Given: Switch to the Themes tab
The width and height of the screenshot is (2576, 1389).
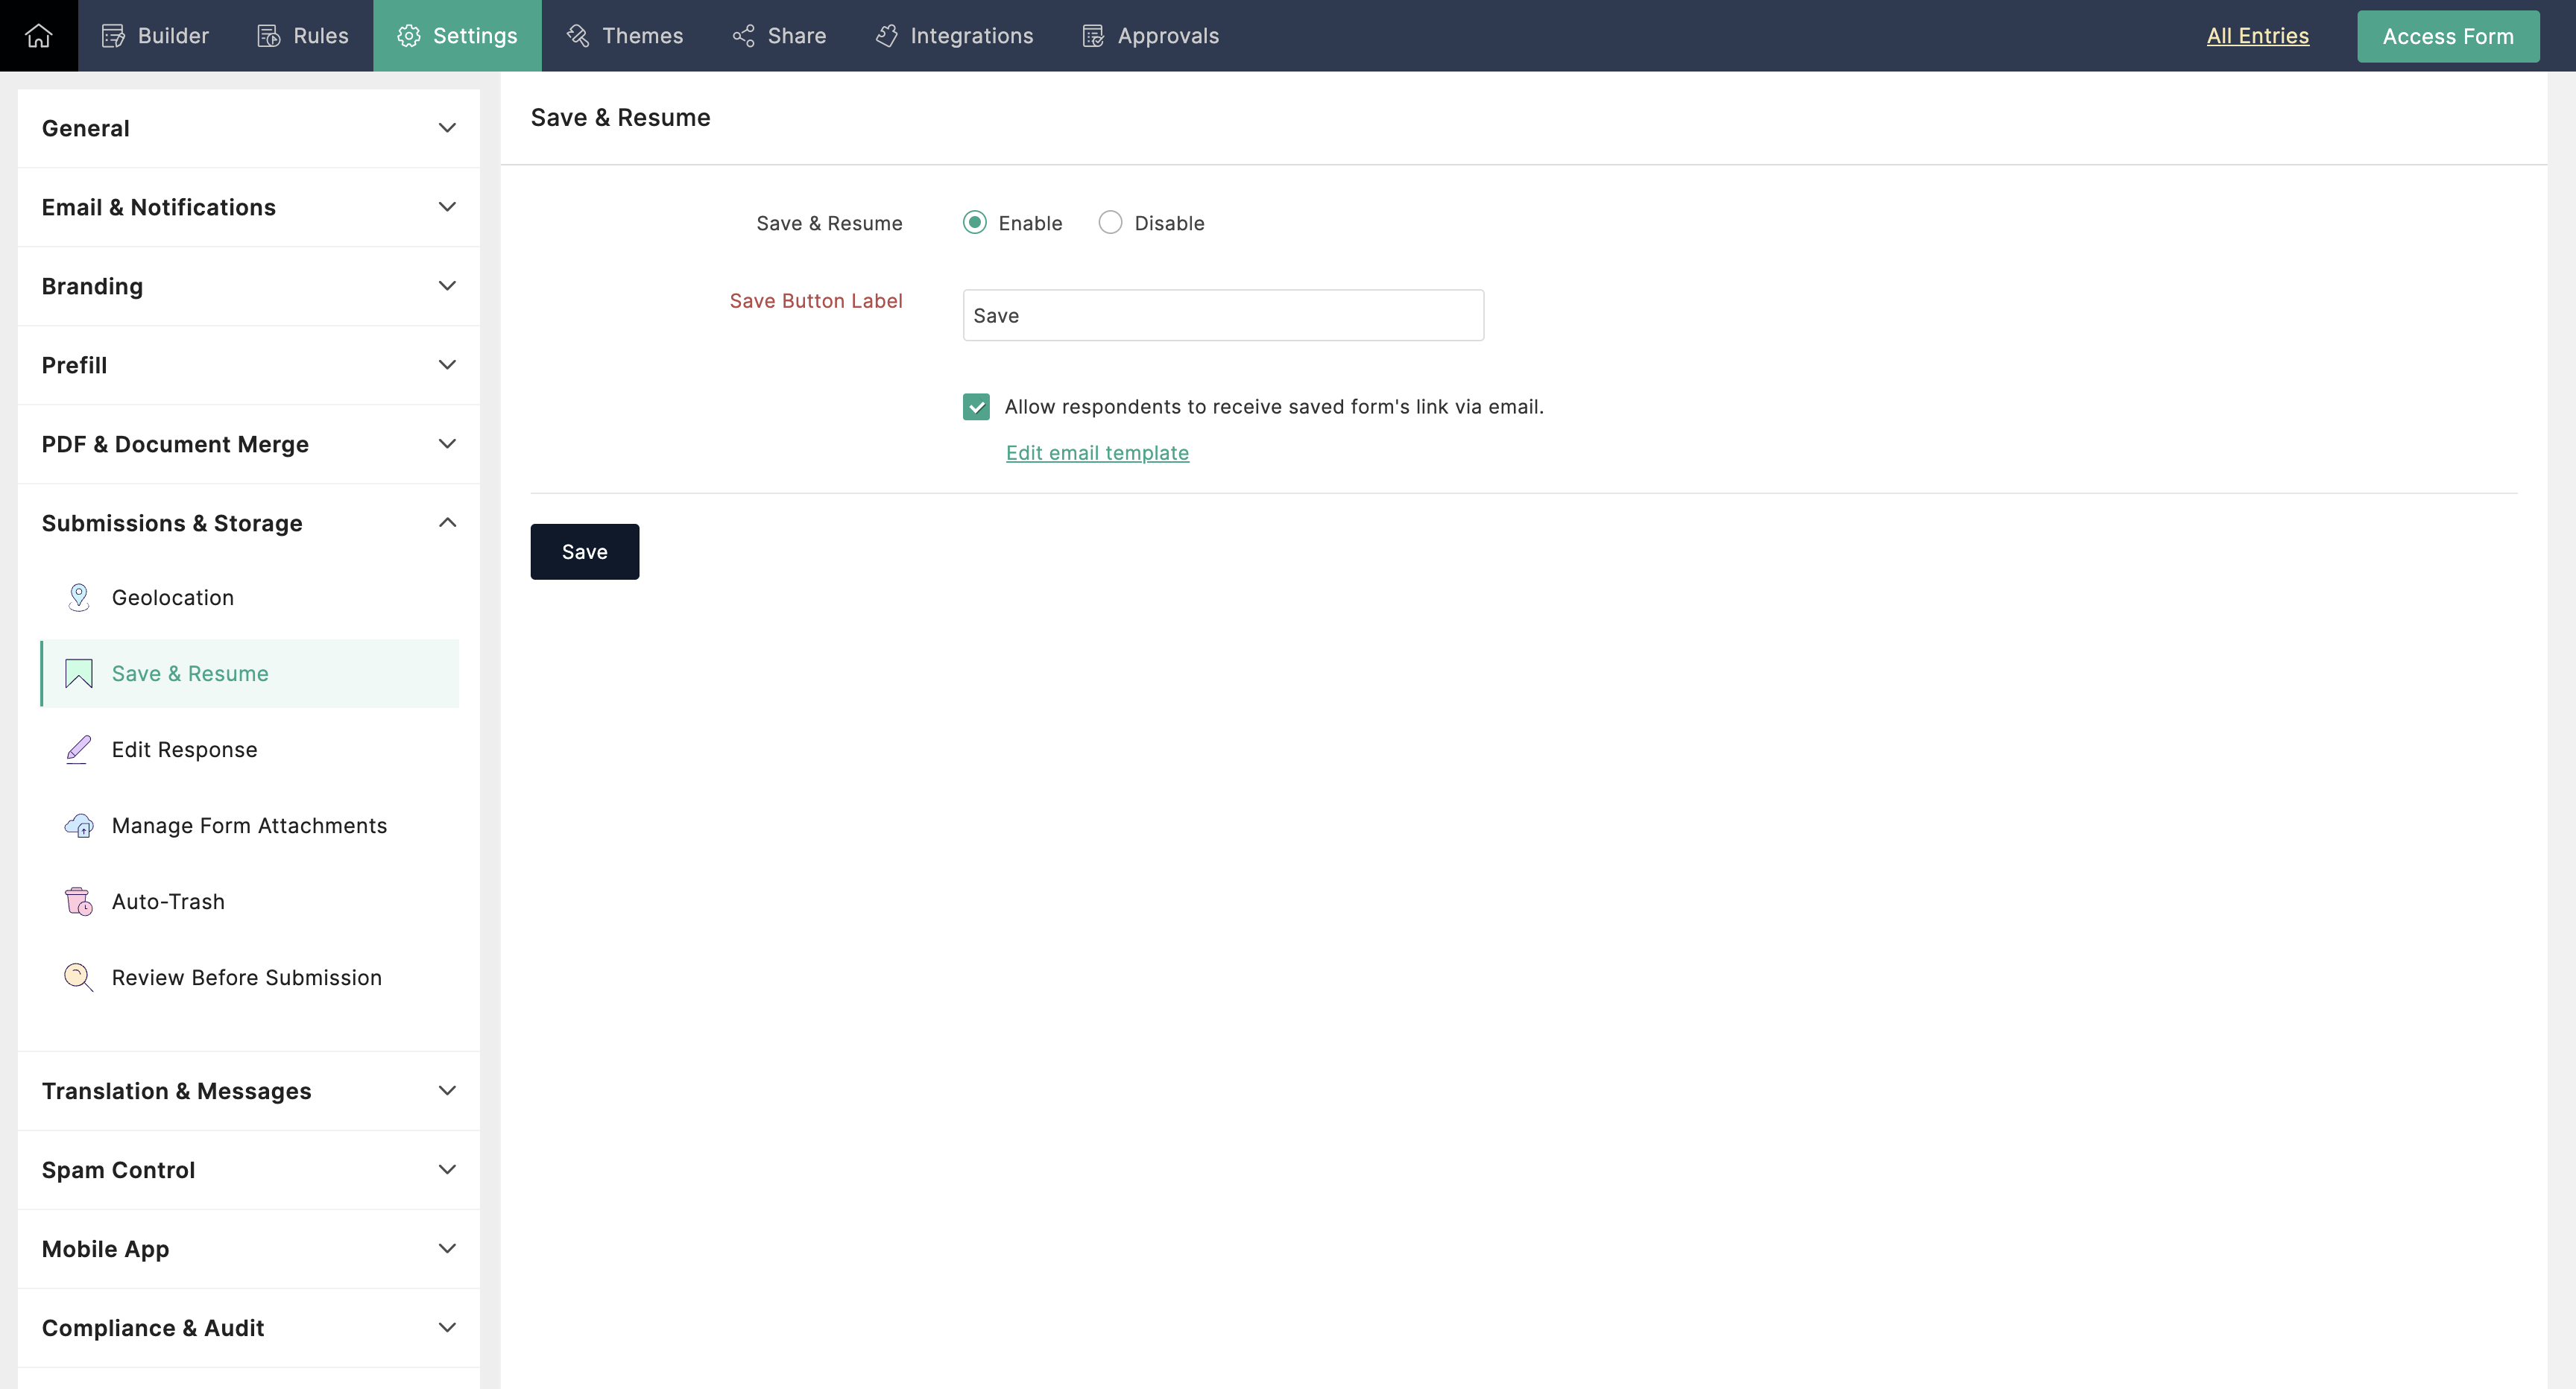Looking at the screenshot, I should pyautogui.click(x=643, y=36).
